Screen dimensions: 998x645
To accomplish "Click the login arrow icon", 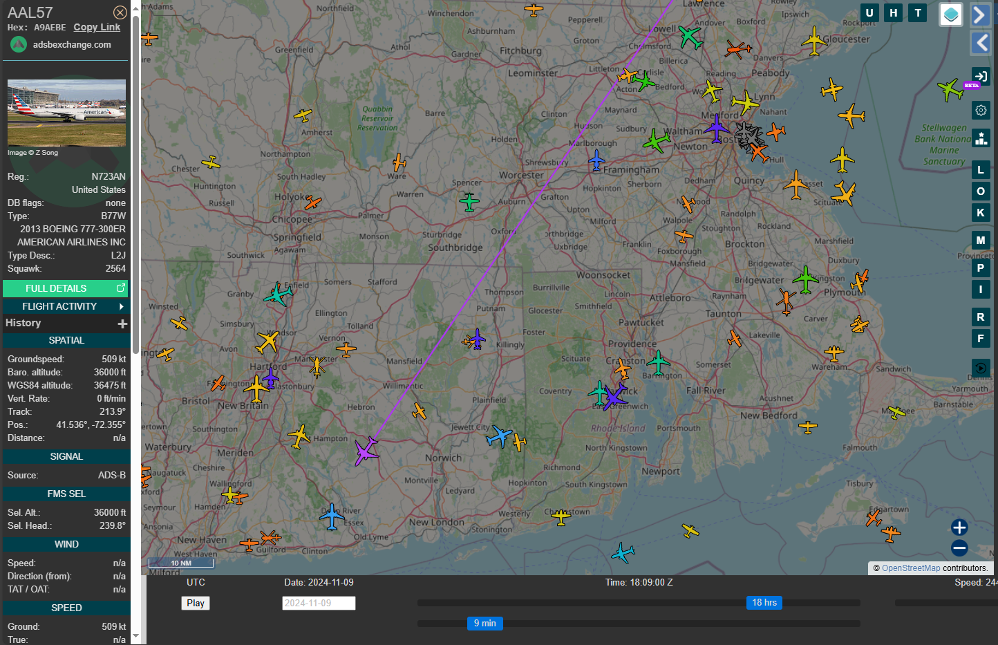I will 980,76.
